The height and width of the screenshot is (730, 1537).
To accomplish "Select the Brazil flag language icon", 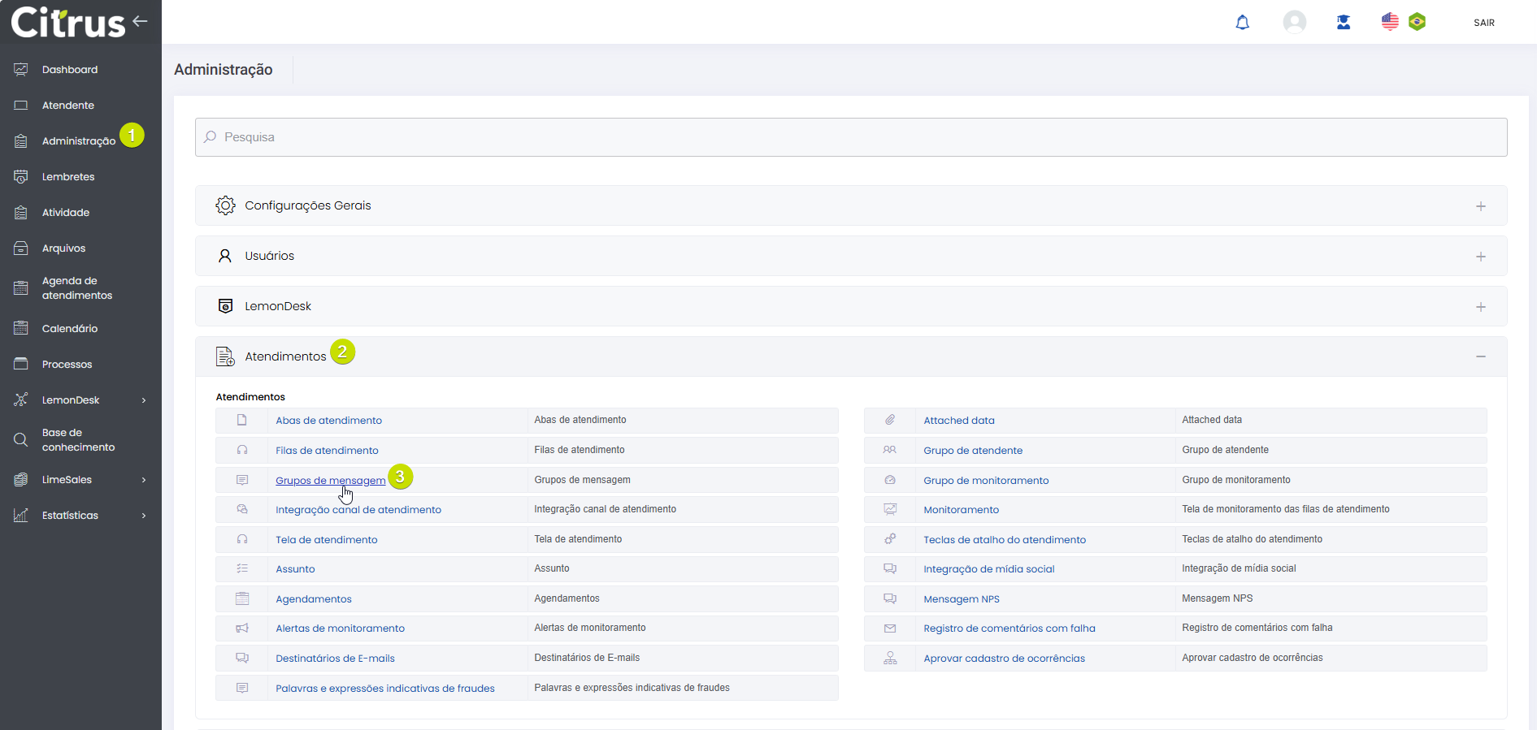I will point(1417,22).
